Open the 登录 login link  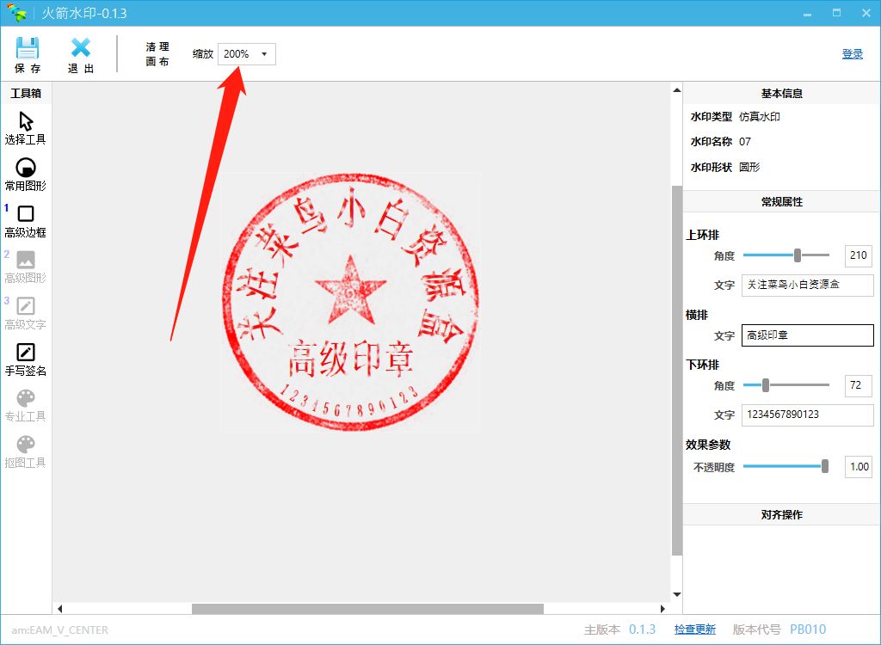pyautogui.click(x=852, y=54)
